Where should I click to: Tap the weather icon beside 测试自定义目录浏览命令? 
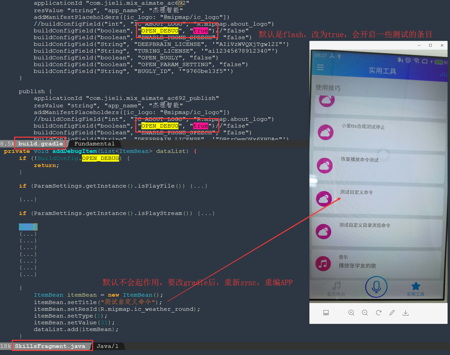(324, 231)
